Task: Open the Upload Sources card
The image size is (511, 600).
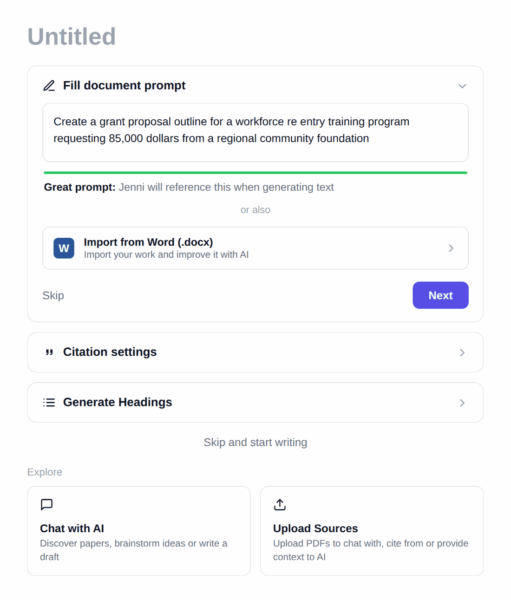Action: tap(372, 531)
